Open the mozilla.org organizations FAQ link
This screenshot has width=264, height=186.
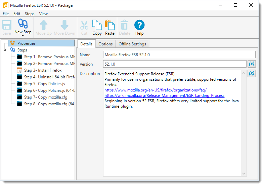coord(155,90)
